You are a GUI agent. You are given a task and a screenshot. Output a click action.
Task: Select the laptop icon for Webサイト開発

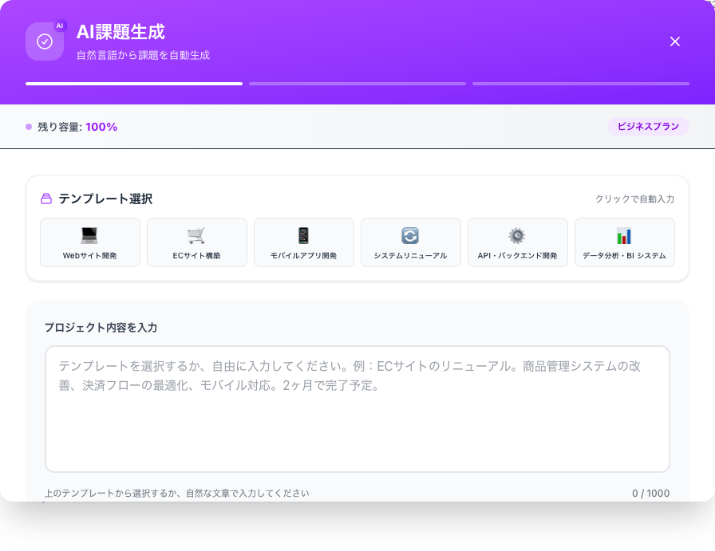[89, 236]
